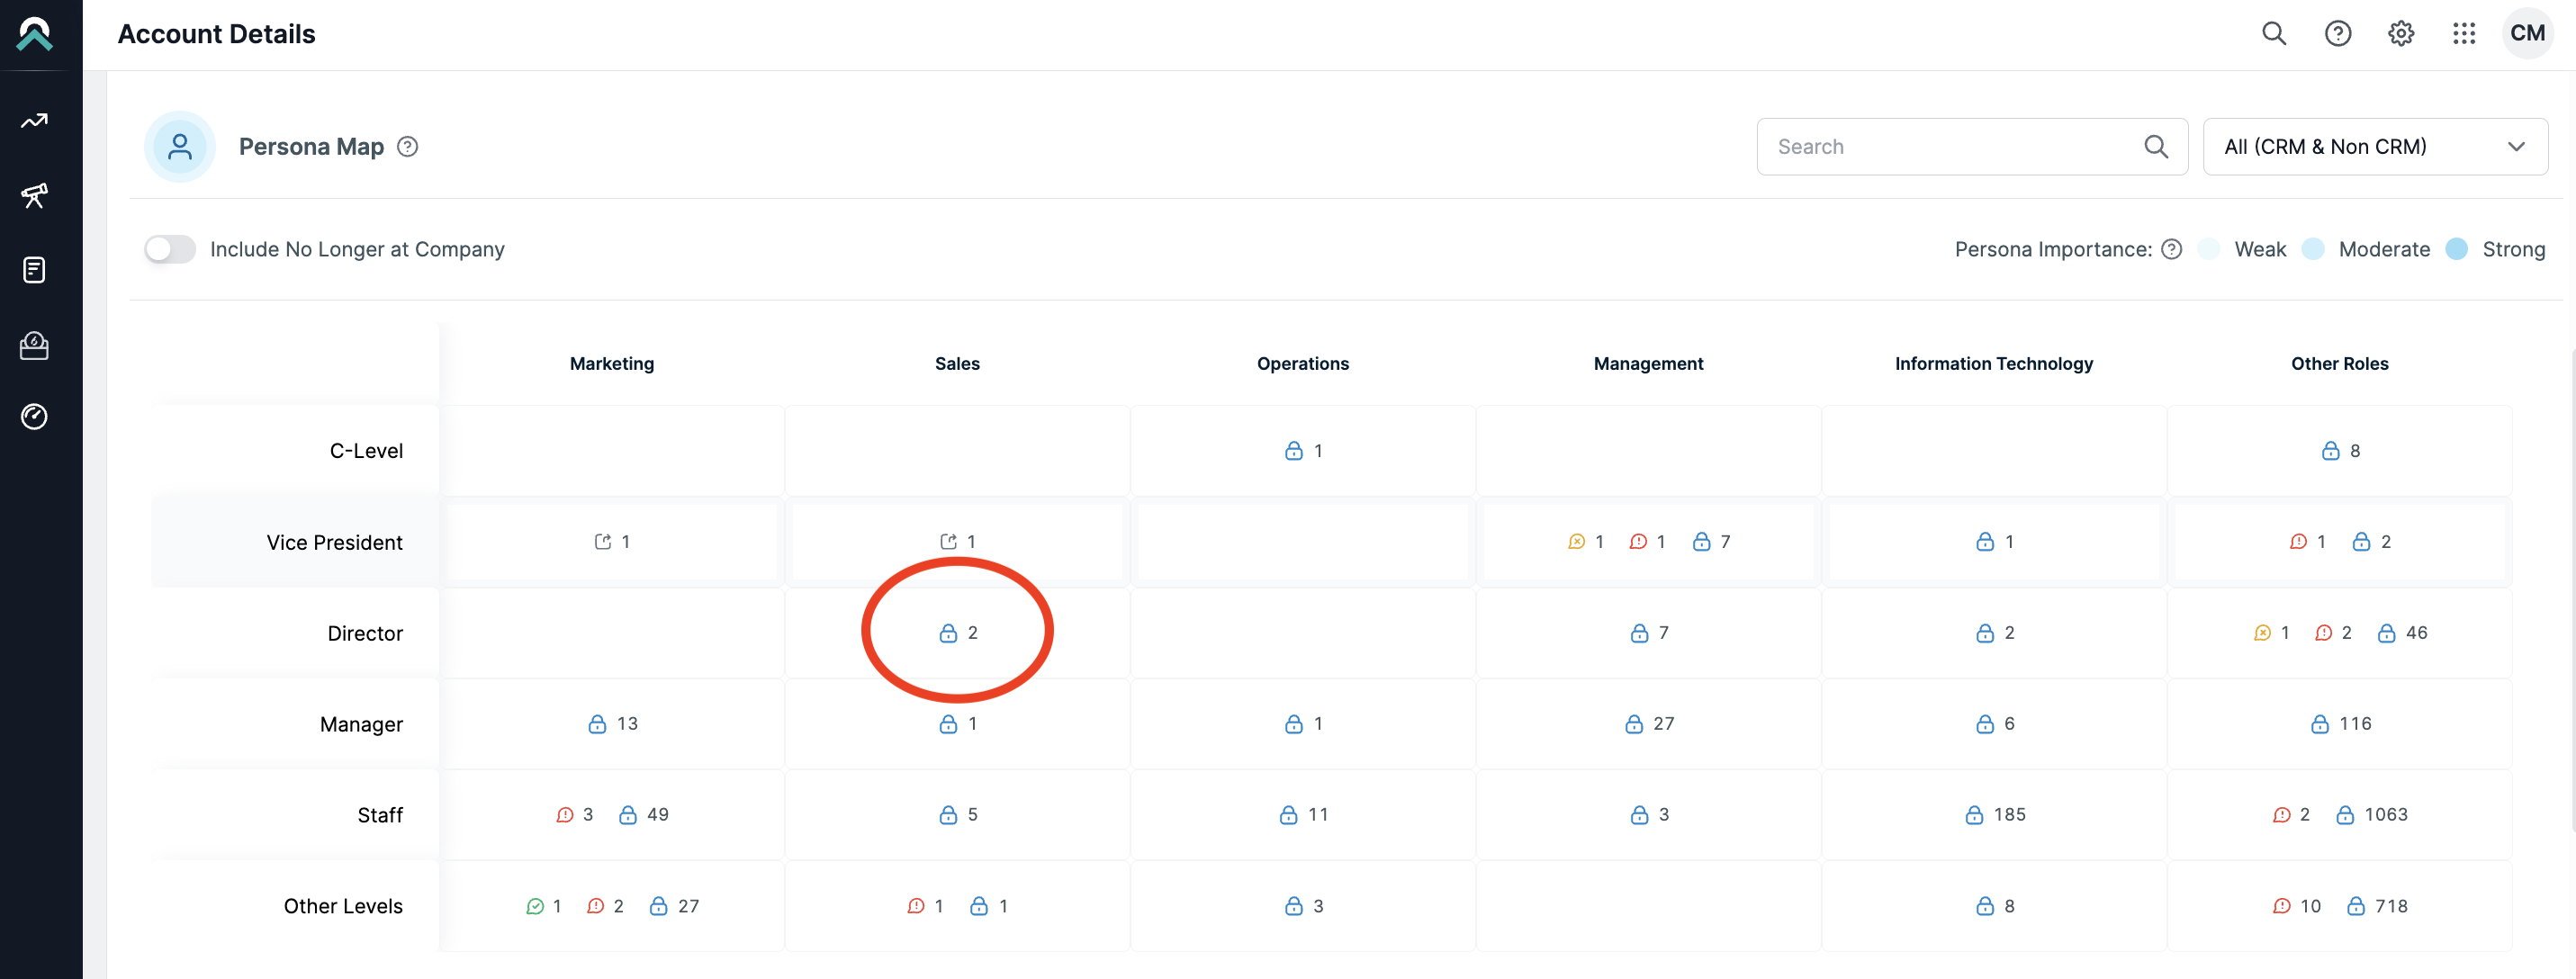Image resolution: width=2576 pixels, height=979 pixels.
Task: Click the Other Levels row label
Action: [343, 907]
